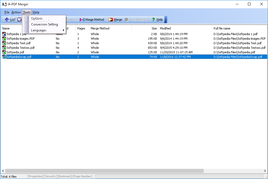This screenshot has width=268, height=179.
Task: Click the Add plus icon in the toolbar
Action: [7, 20]
